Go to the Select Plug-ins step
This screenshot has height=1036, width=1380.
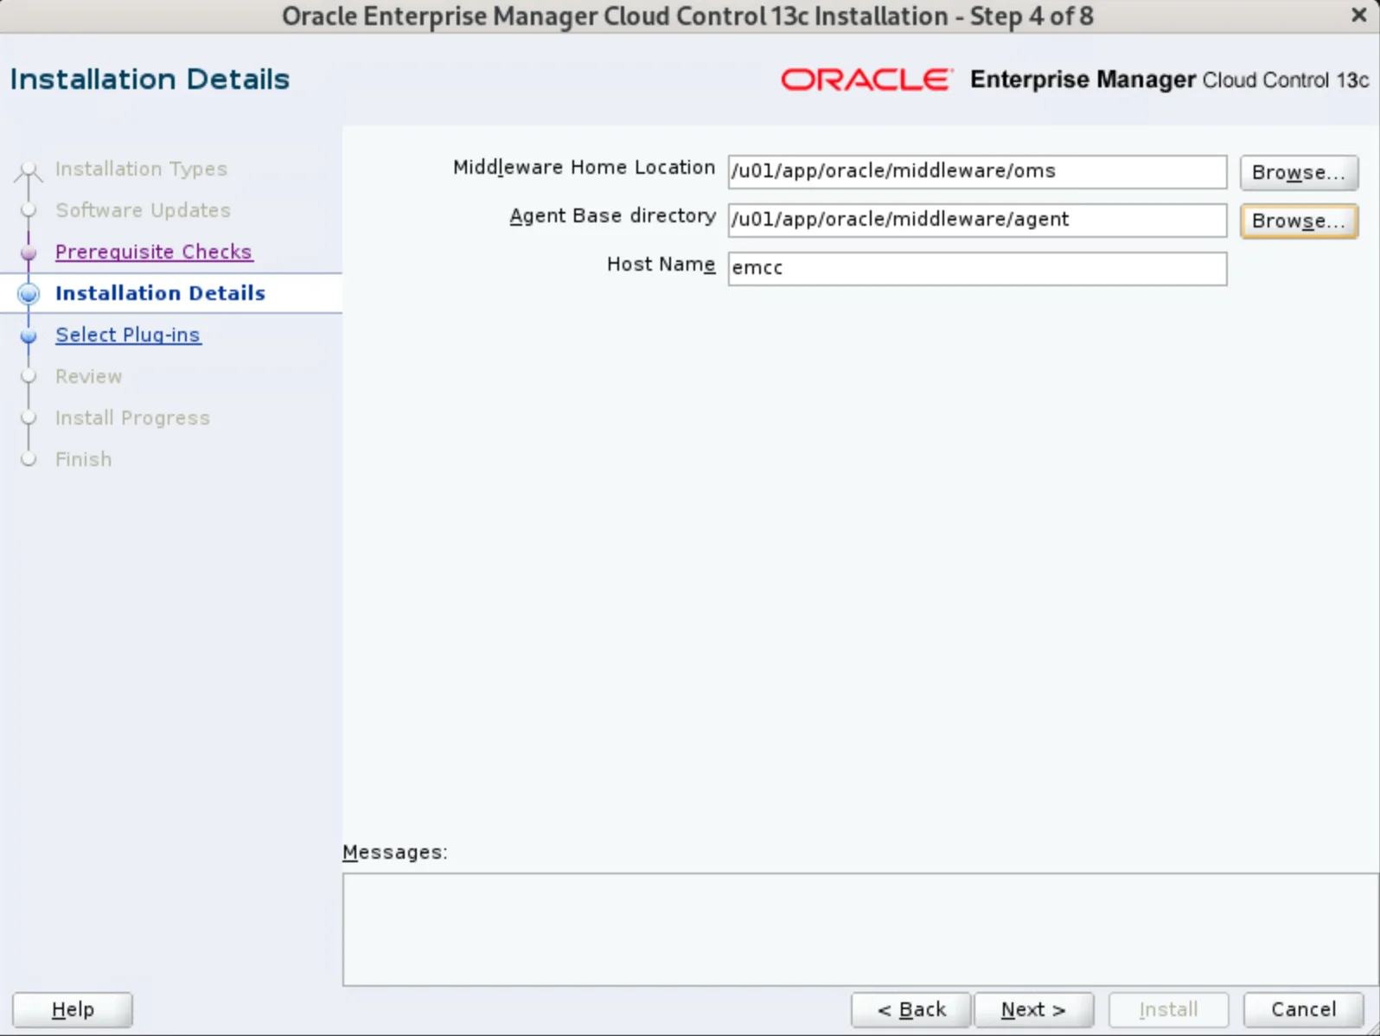pos(128,335)
